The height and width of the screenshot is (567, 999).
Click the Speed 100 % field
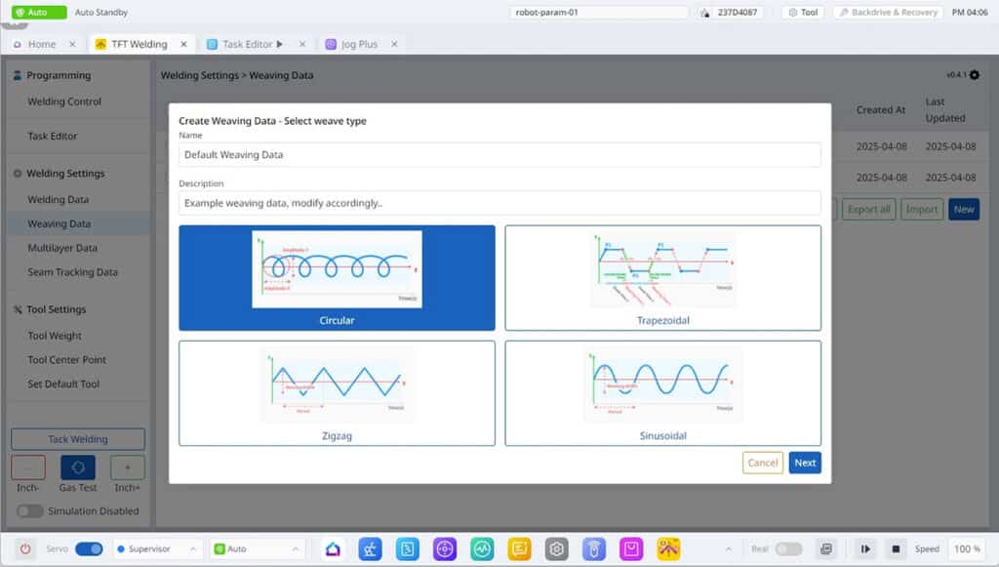tap(967, 548)
